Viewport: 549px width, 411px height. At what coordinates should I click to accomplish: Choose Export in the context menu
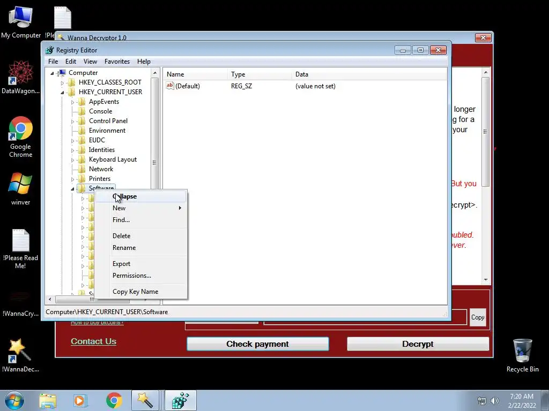coord(141,264)
